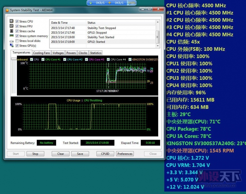Click the Stop button

(x=35, y=154)
